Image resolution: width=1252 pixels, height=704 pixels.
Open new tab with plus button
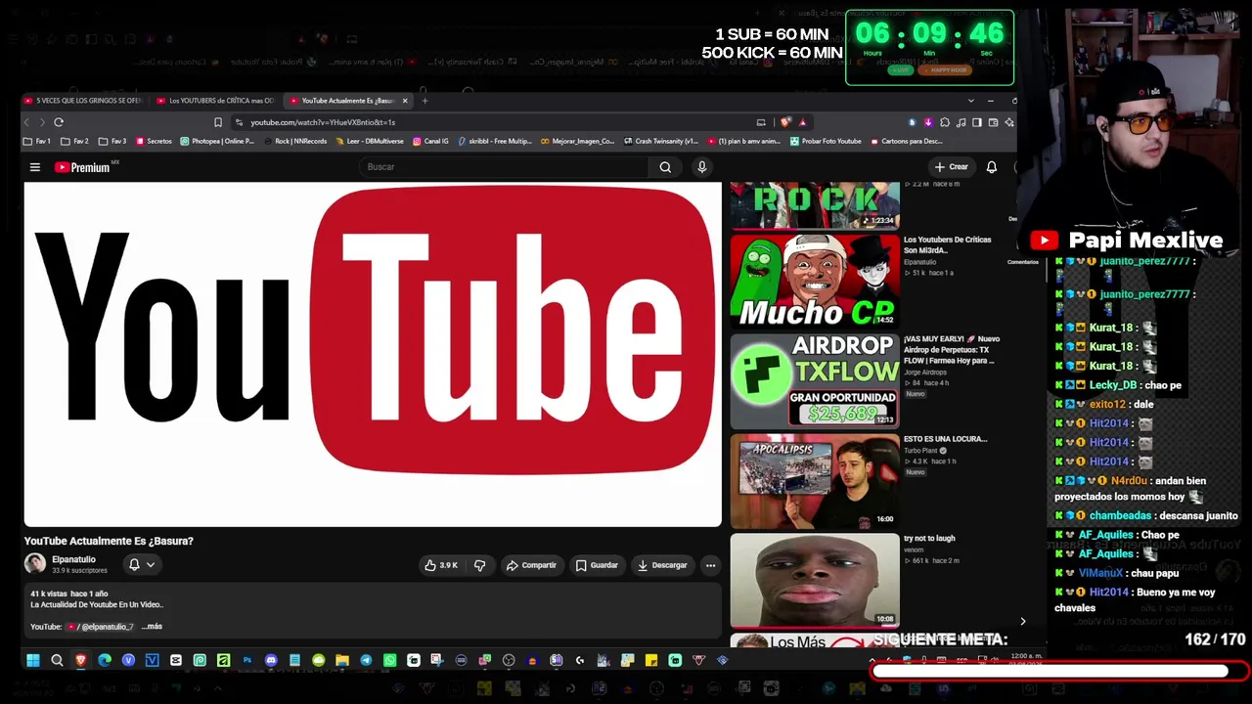[425, 101]
